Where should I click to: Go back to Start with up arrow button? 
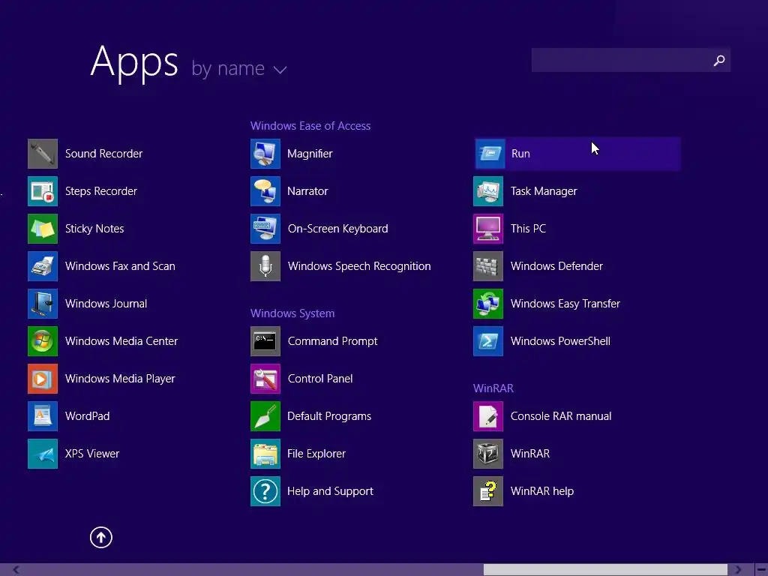[x=101, y=537]
